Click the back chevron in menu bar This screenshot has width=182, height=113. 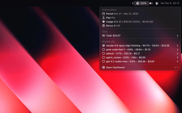coord(133,3)
